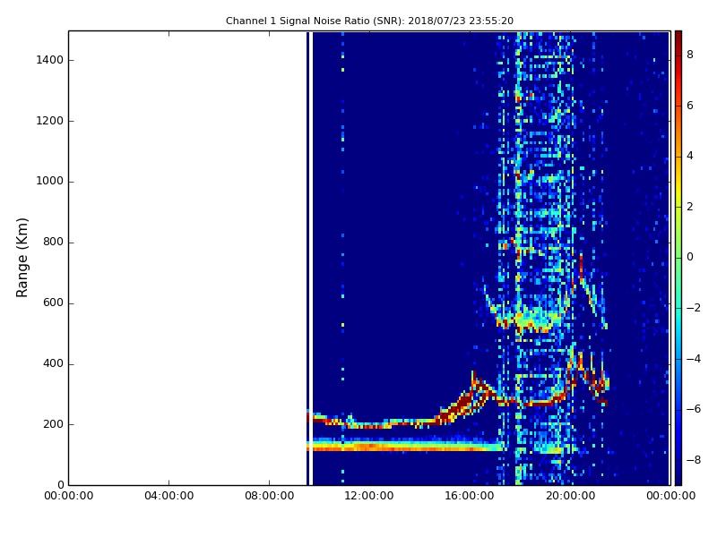Click the colorbar tick label −4
717x537 pixels.
pyautogui.click(x=694, y=359)
